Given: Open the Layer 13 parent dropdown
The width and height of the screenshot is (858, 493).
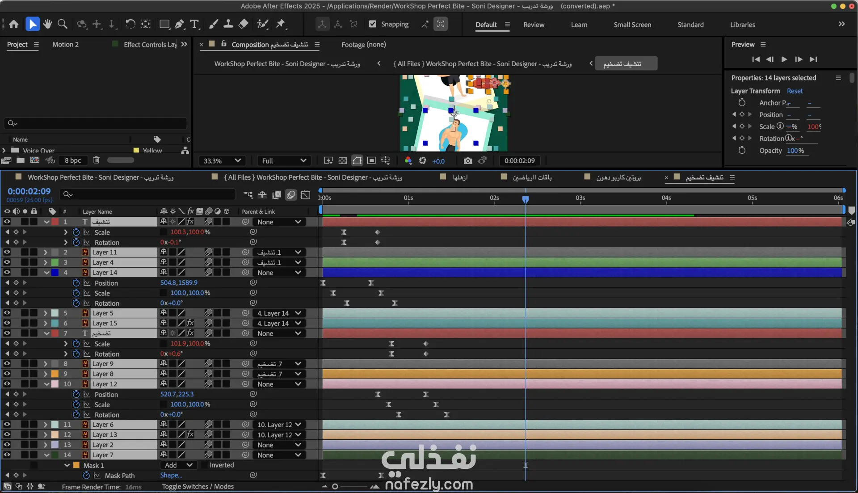Looking at the screenshot, I should 279,435.
